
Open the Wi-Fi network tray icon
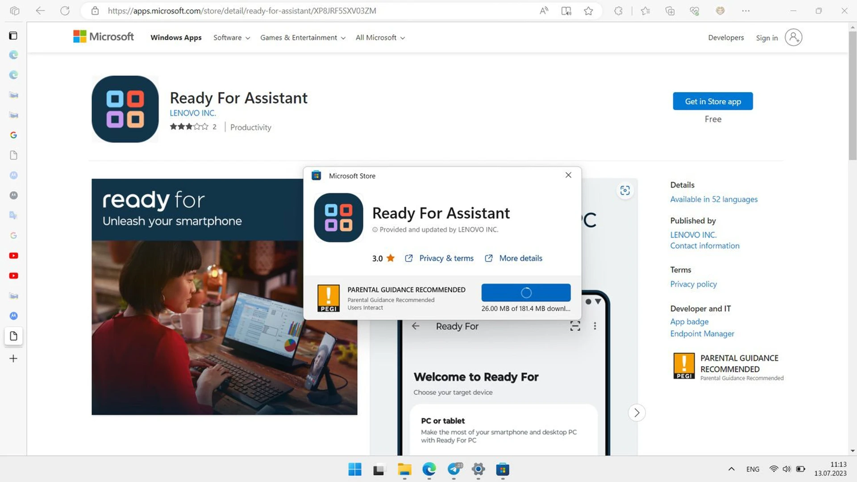774,469
